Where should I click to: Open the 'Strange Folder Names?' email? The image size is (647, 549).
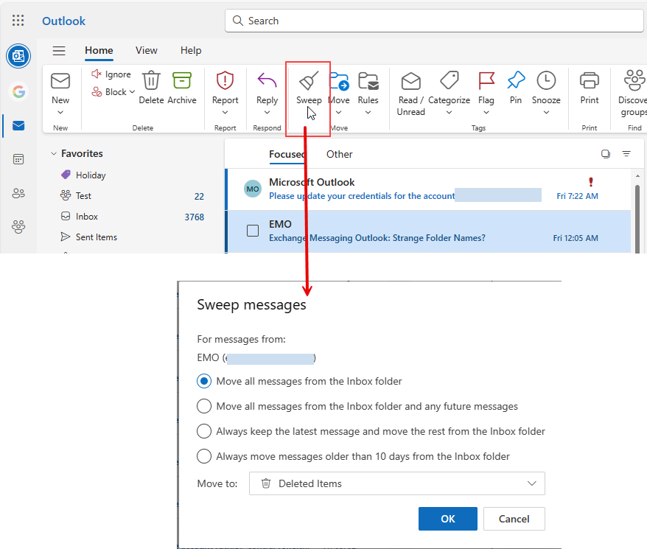429,231
